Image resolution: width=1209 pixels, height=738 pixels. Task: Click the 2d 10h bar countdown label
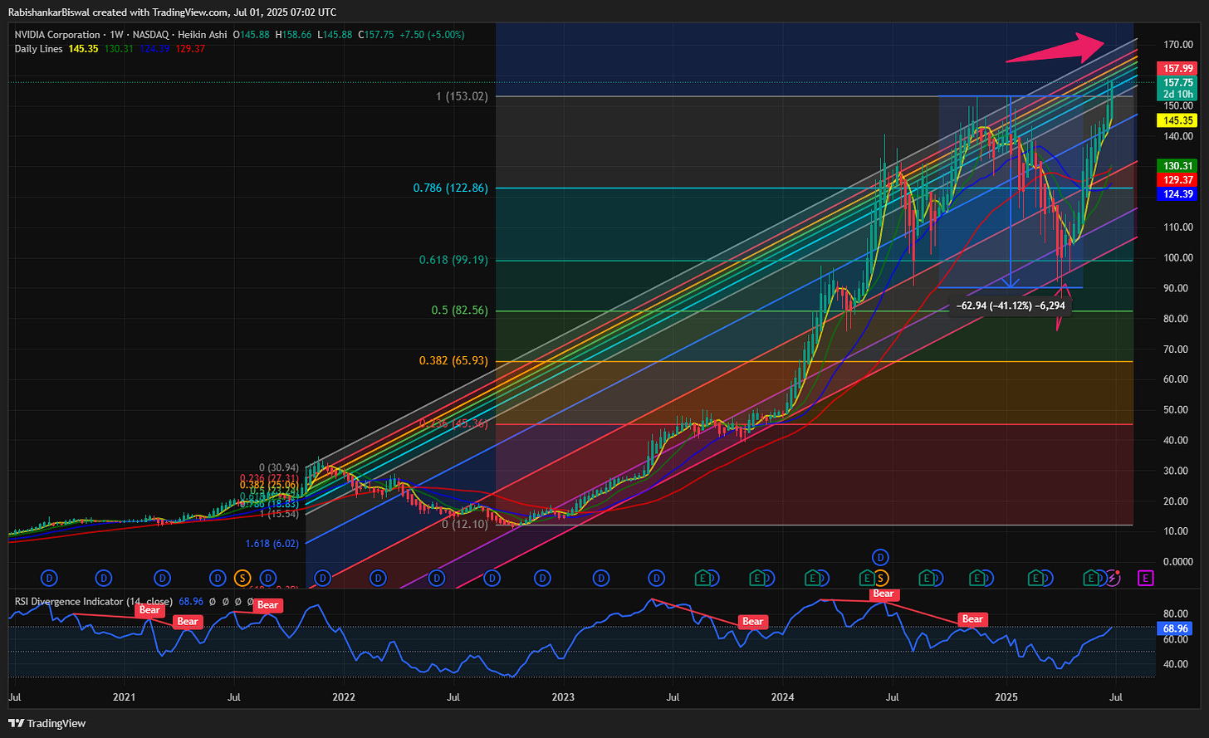click(1178, 94)
